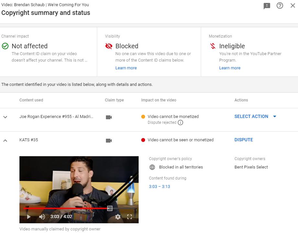Close the copyright summary dialog

[x=293, y=6]
